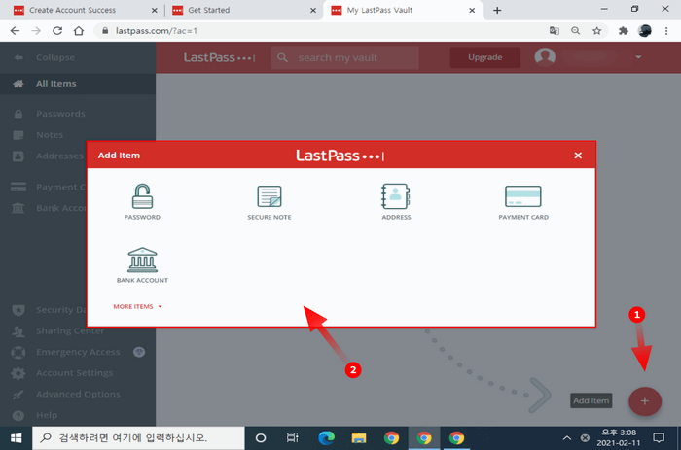Open Task View on taskbar
Viewport: 681px width, 450px height.
click(x=293, y=438)
